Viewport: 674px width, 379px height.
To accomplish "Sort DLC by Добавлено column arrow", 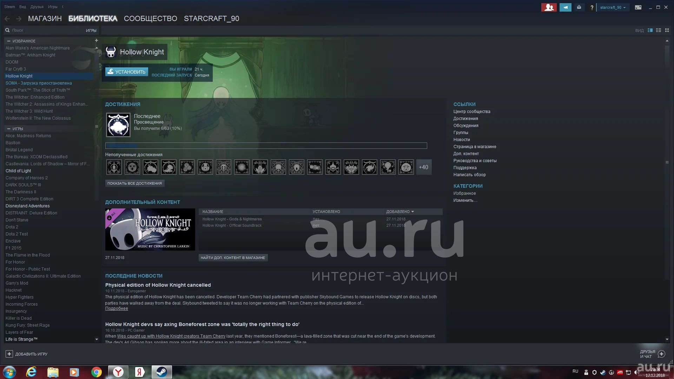I will (412, 212).
